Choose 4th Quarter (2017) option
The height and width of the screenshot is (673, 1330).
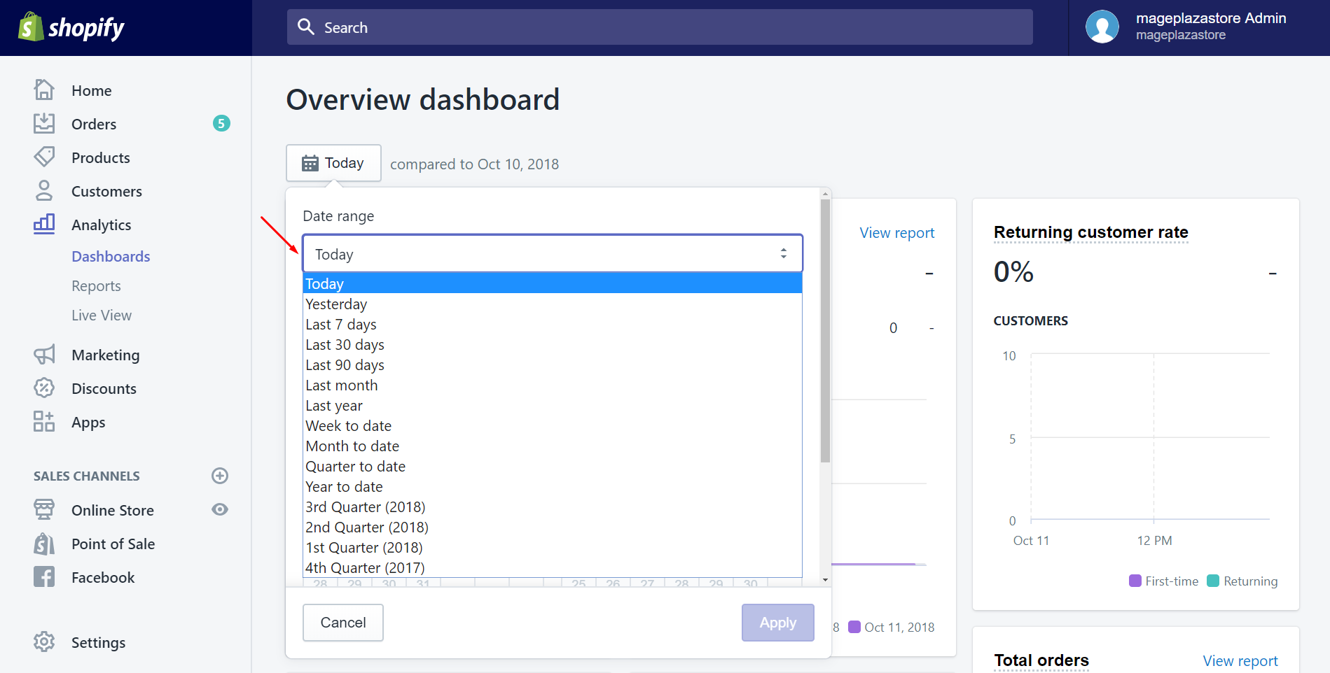click(x=552, y=567)
